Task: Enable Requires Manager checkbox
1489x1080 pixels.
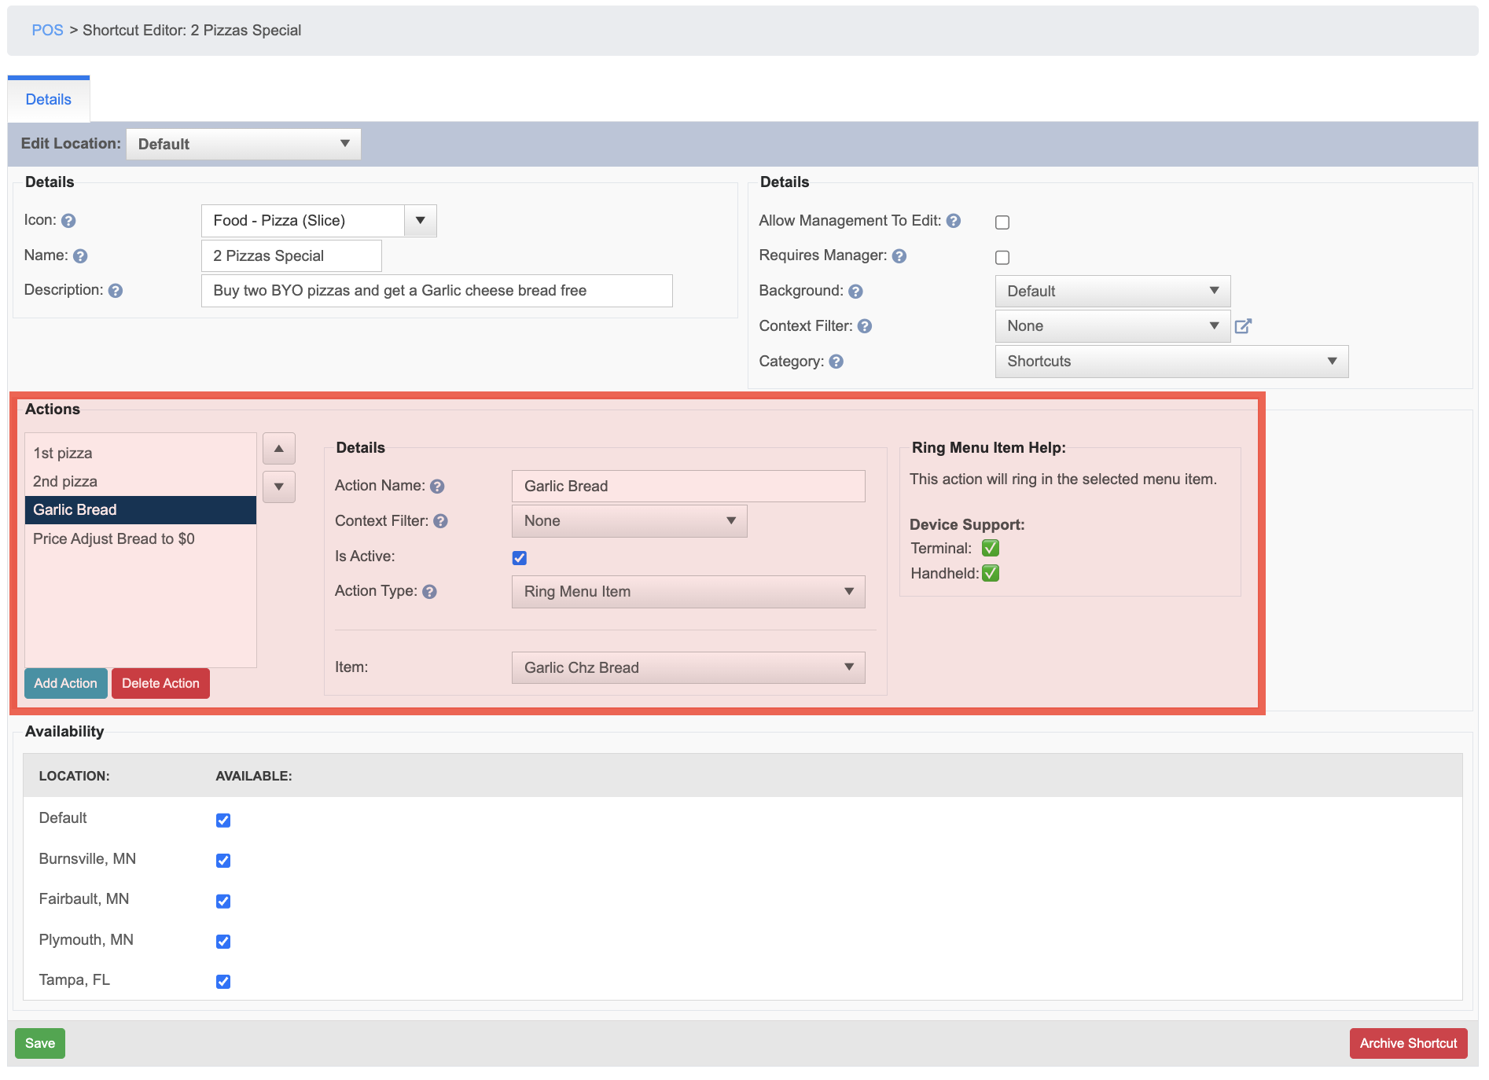Action: point(1002,258)
